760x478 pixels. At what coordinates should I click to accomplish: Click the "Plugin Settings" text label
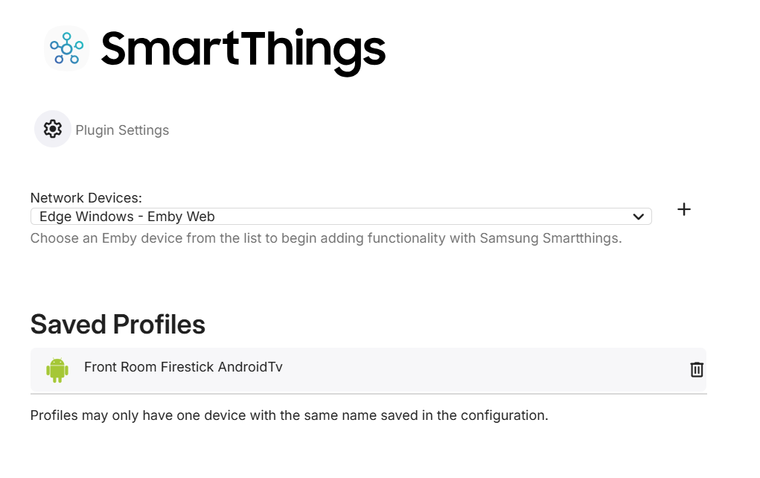122,130
